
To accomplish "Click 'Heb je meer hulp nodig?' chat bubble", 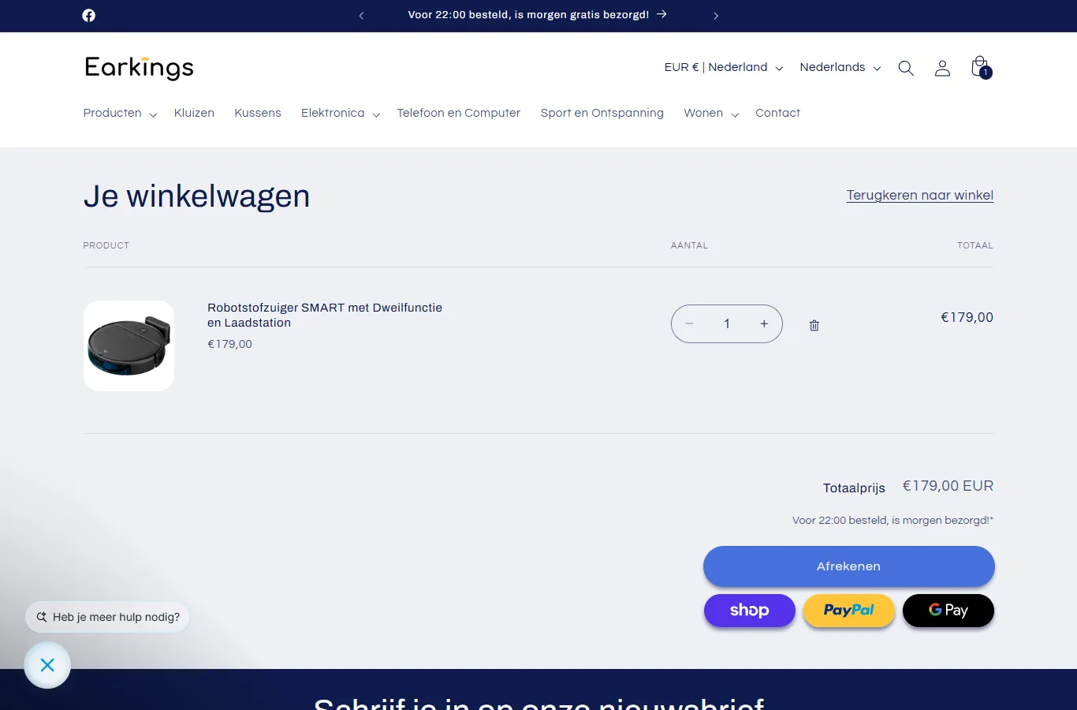I will (x=108, y=617).
